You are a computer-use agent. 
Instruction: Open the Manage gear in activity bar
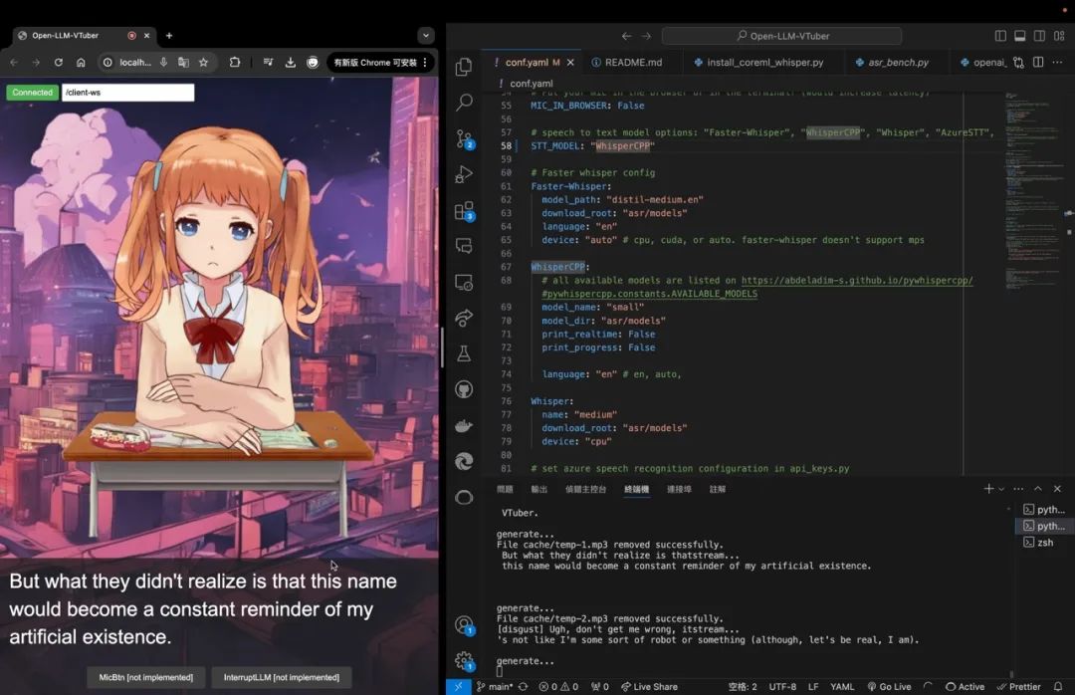(x=464, y=661)
